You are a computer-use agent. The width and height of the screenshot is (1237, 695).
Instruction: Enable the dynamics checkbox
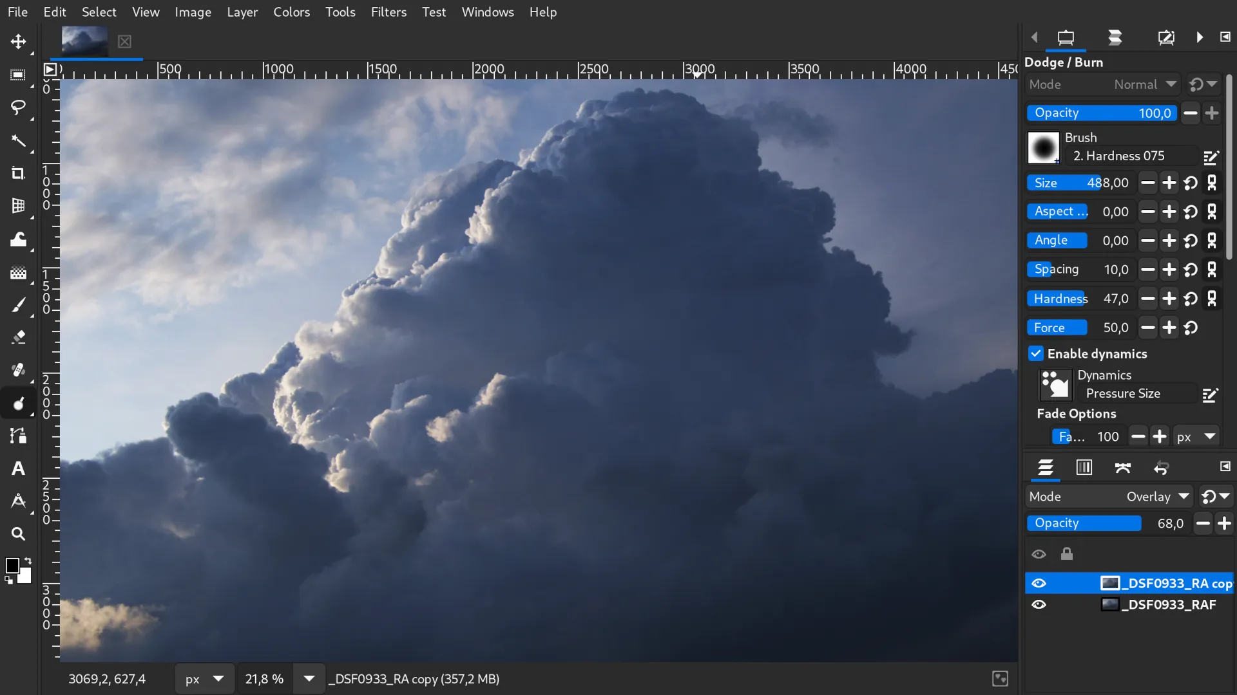tap(1035, 353)
